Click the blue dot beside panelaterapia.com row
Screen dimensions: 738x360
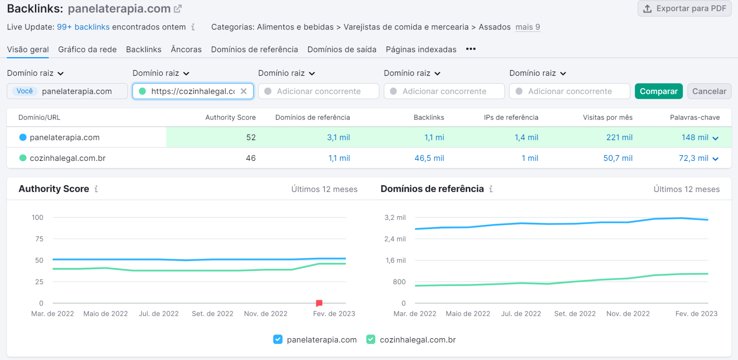[23, 137]
